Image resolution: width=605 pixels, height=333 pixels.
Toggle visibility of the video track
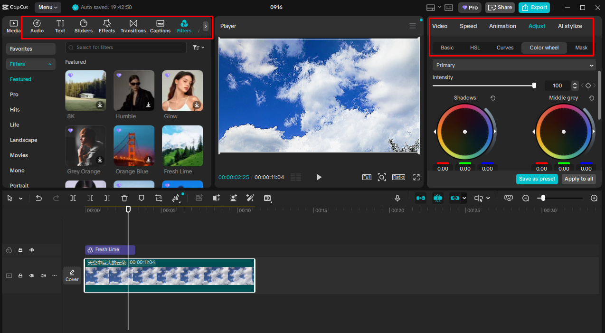pos(31,276)
